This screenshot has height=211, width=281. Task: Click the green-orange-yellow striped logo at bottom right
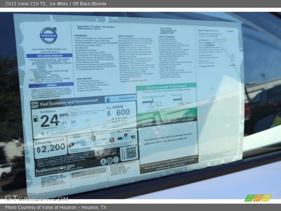(x=258, y=198)
